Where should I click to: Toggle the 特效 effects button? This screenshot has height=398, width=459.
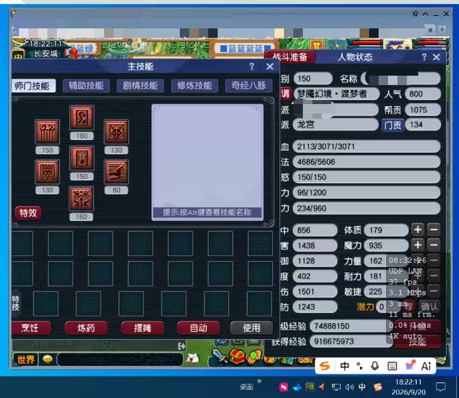tap(28, 213)
